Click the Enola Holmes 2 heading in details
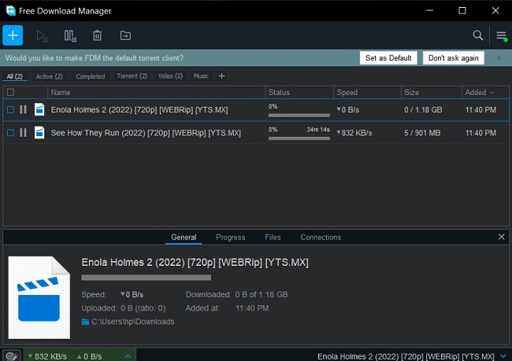 coord(195,263)
